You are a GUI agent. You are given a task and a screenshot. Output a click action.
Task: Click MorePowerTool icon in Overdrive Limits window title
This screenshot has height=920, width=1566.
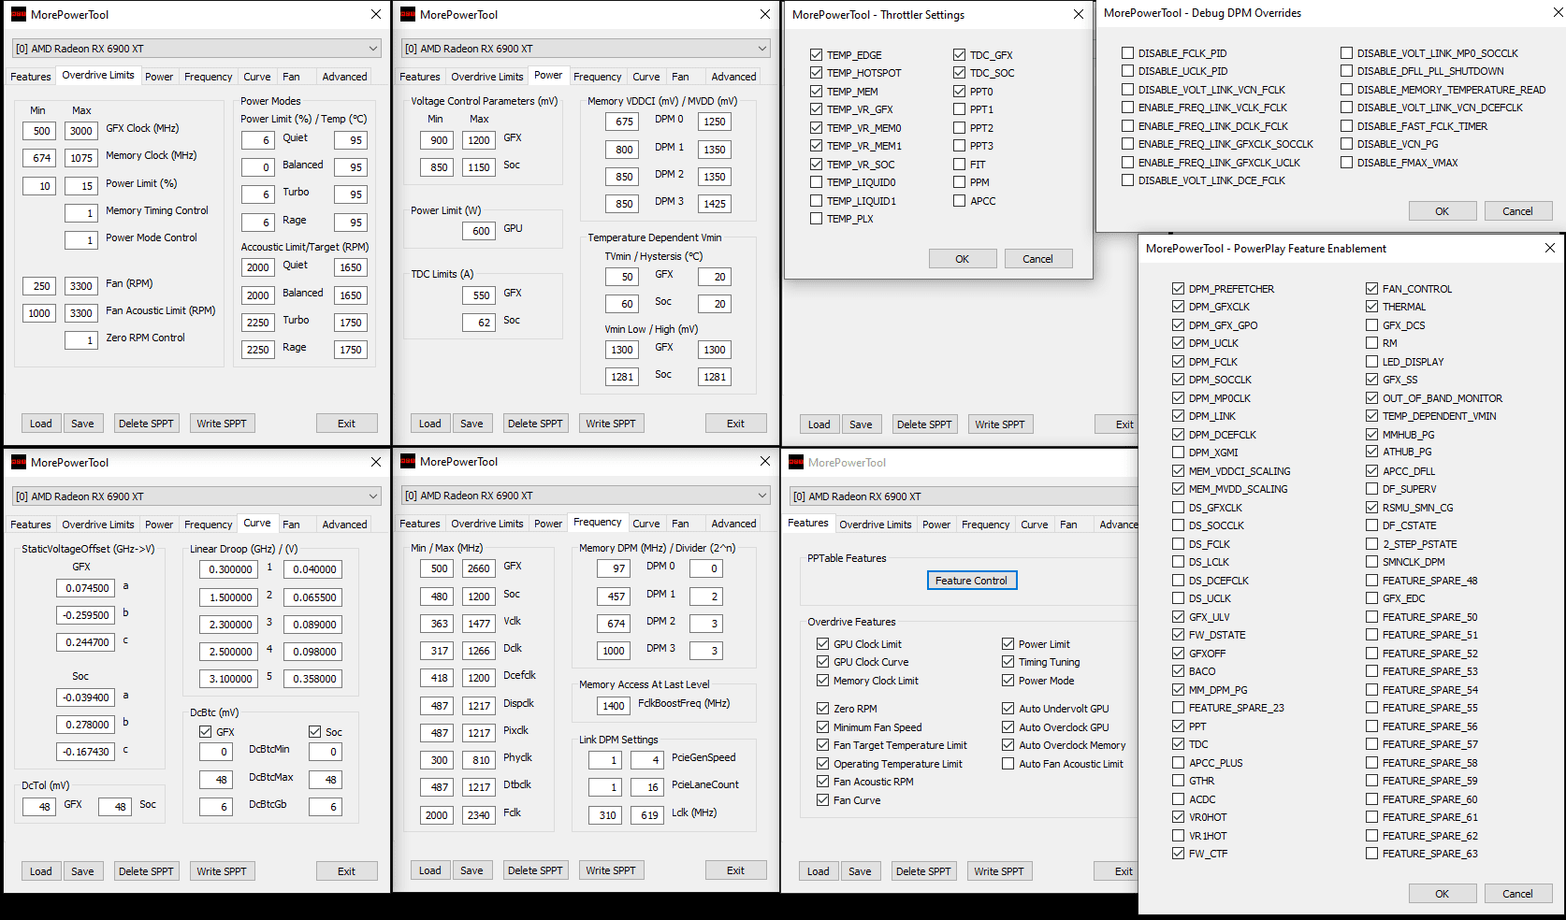18,14
